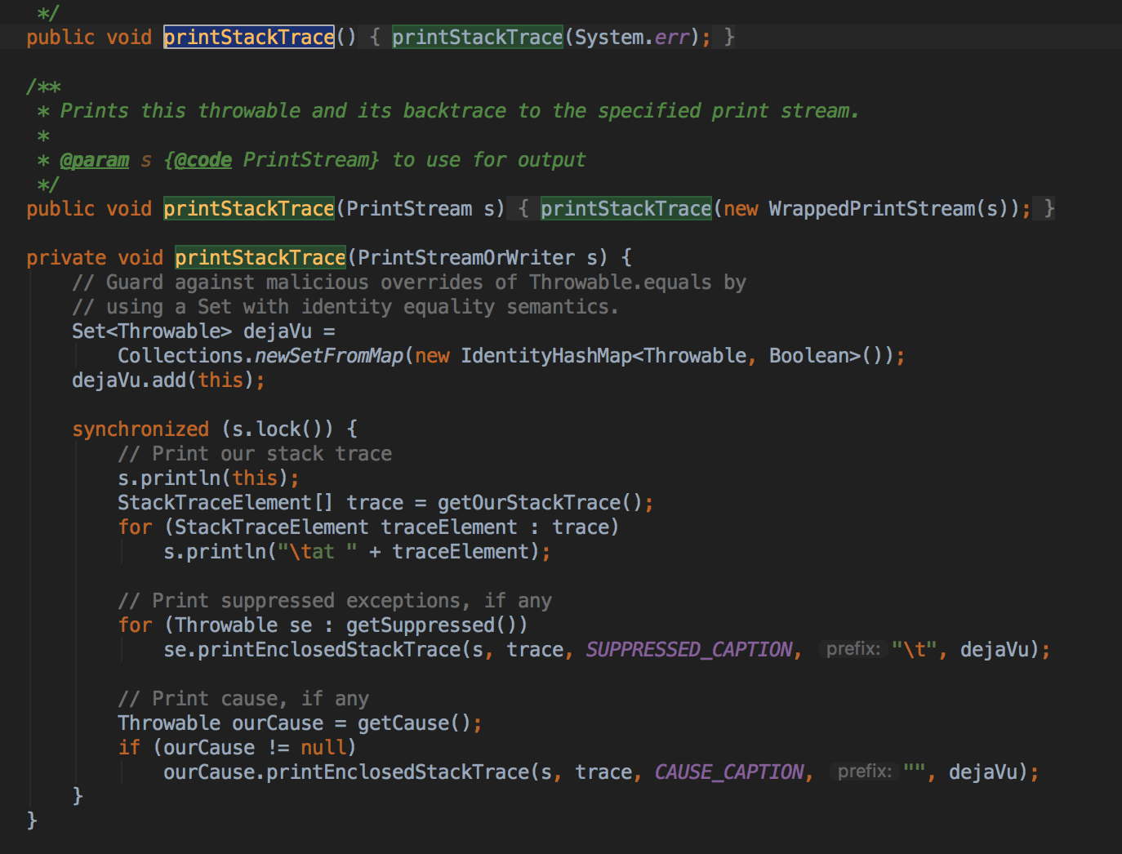Click the private printStackTrace method name

coord(260,257)
